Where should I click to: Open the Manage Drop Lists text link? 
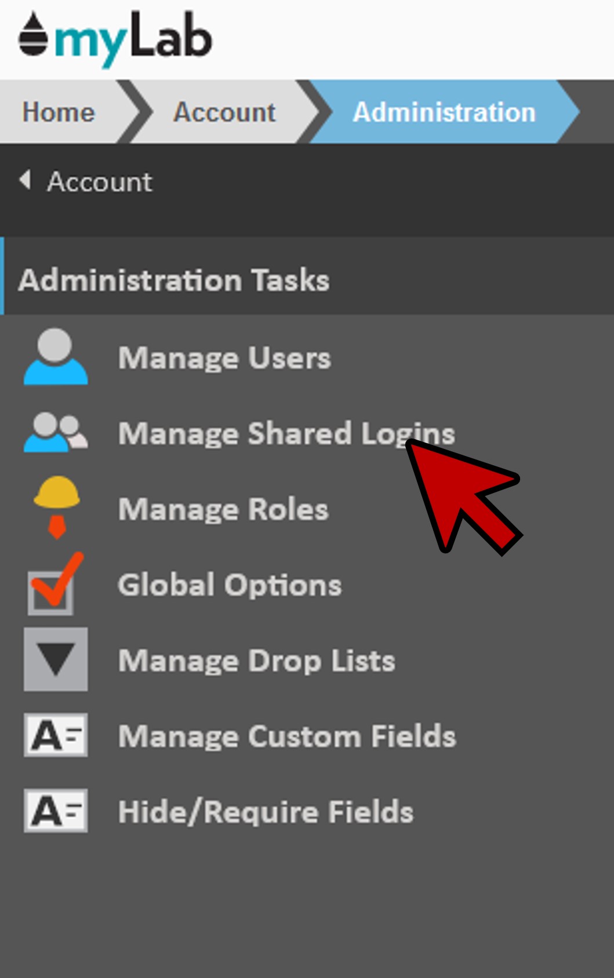point(256,661)
